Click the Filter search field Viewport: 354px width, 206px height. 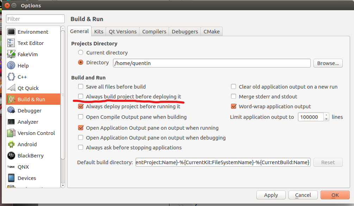pos(35,19)
